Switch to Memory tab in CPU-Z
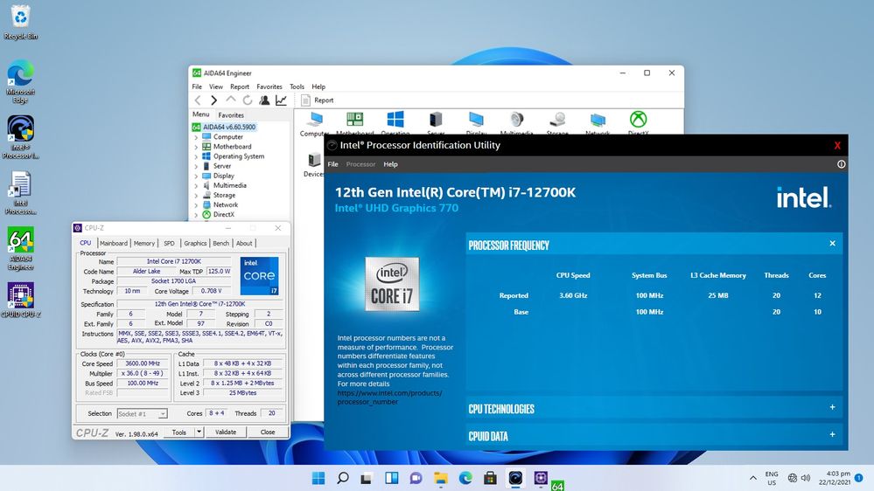The height and width of the screenshot is (491, 874). click(144, 243)
